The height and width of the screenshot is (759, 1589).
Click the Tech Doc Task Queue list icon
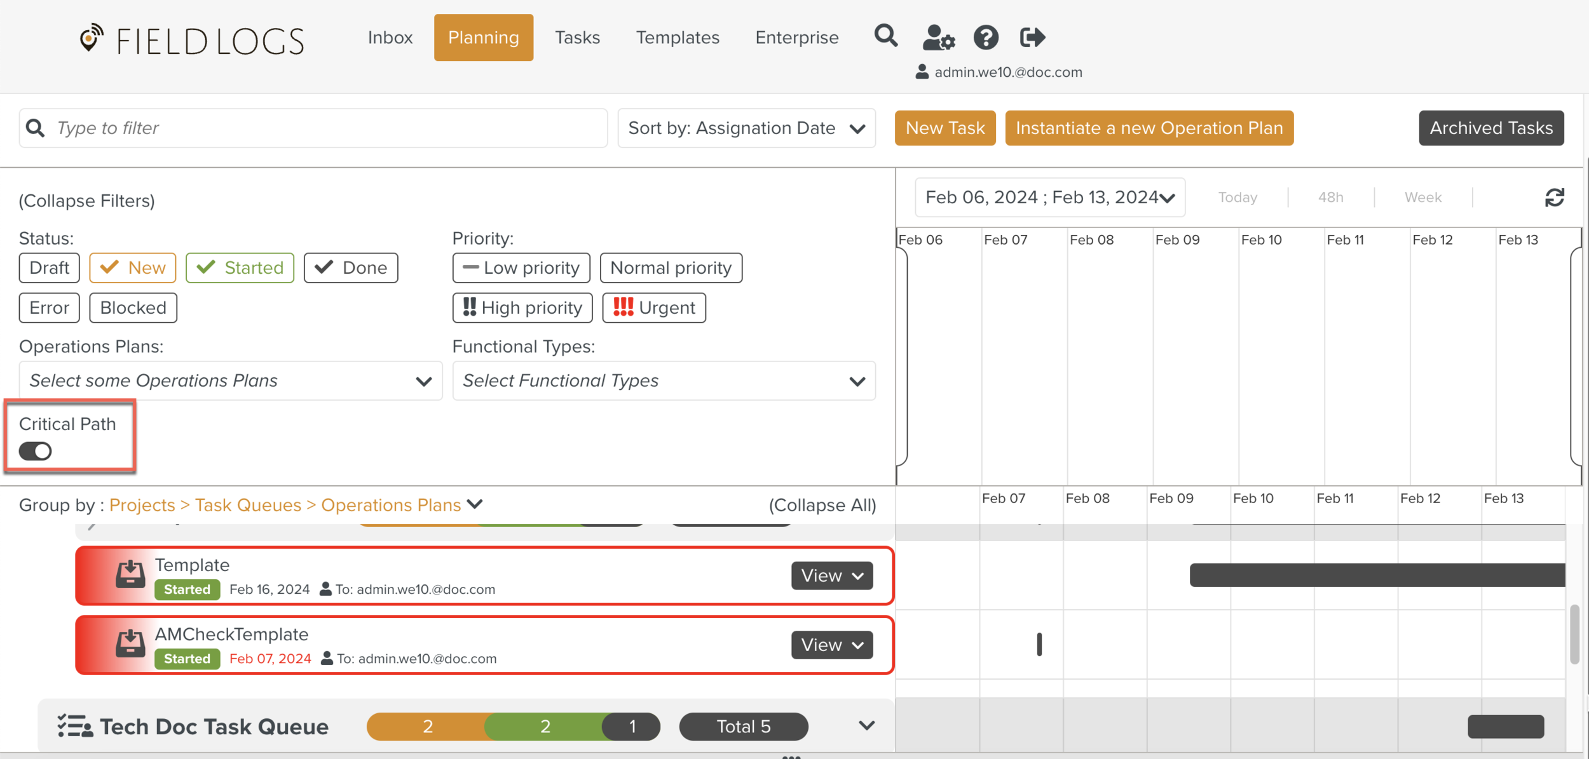(75, 726)
